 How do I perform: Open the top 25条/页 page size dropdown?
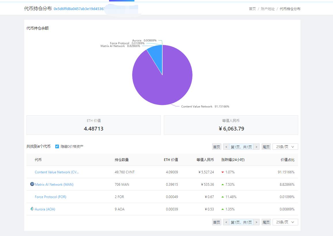tap(285, 147)
